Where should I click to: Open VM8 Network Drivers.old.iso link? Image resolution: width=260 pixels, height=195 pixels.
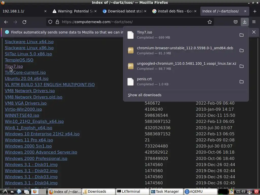[x=34, y=97]
